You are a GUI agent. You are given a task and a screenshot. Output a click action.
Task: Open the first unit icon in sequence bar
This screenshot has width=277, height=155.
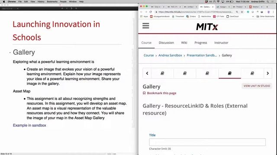click(162, 73)
